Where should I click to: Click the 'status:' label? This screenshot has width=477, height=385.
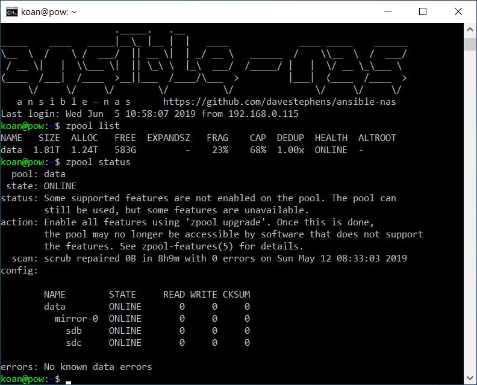point(19,198)
